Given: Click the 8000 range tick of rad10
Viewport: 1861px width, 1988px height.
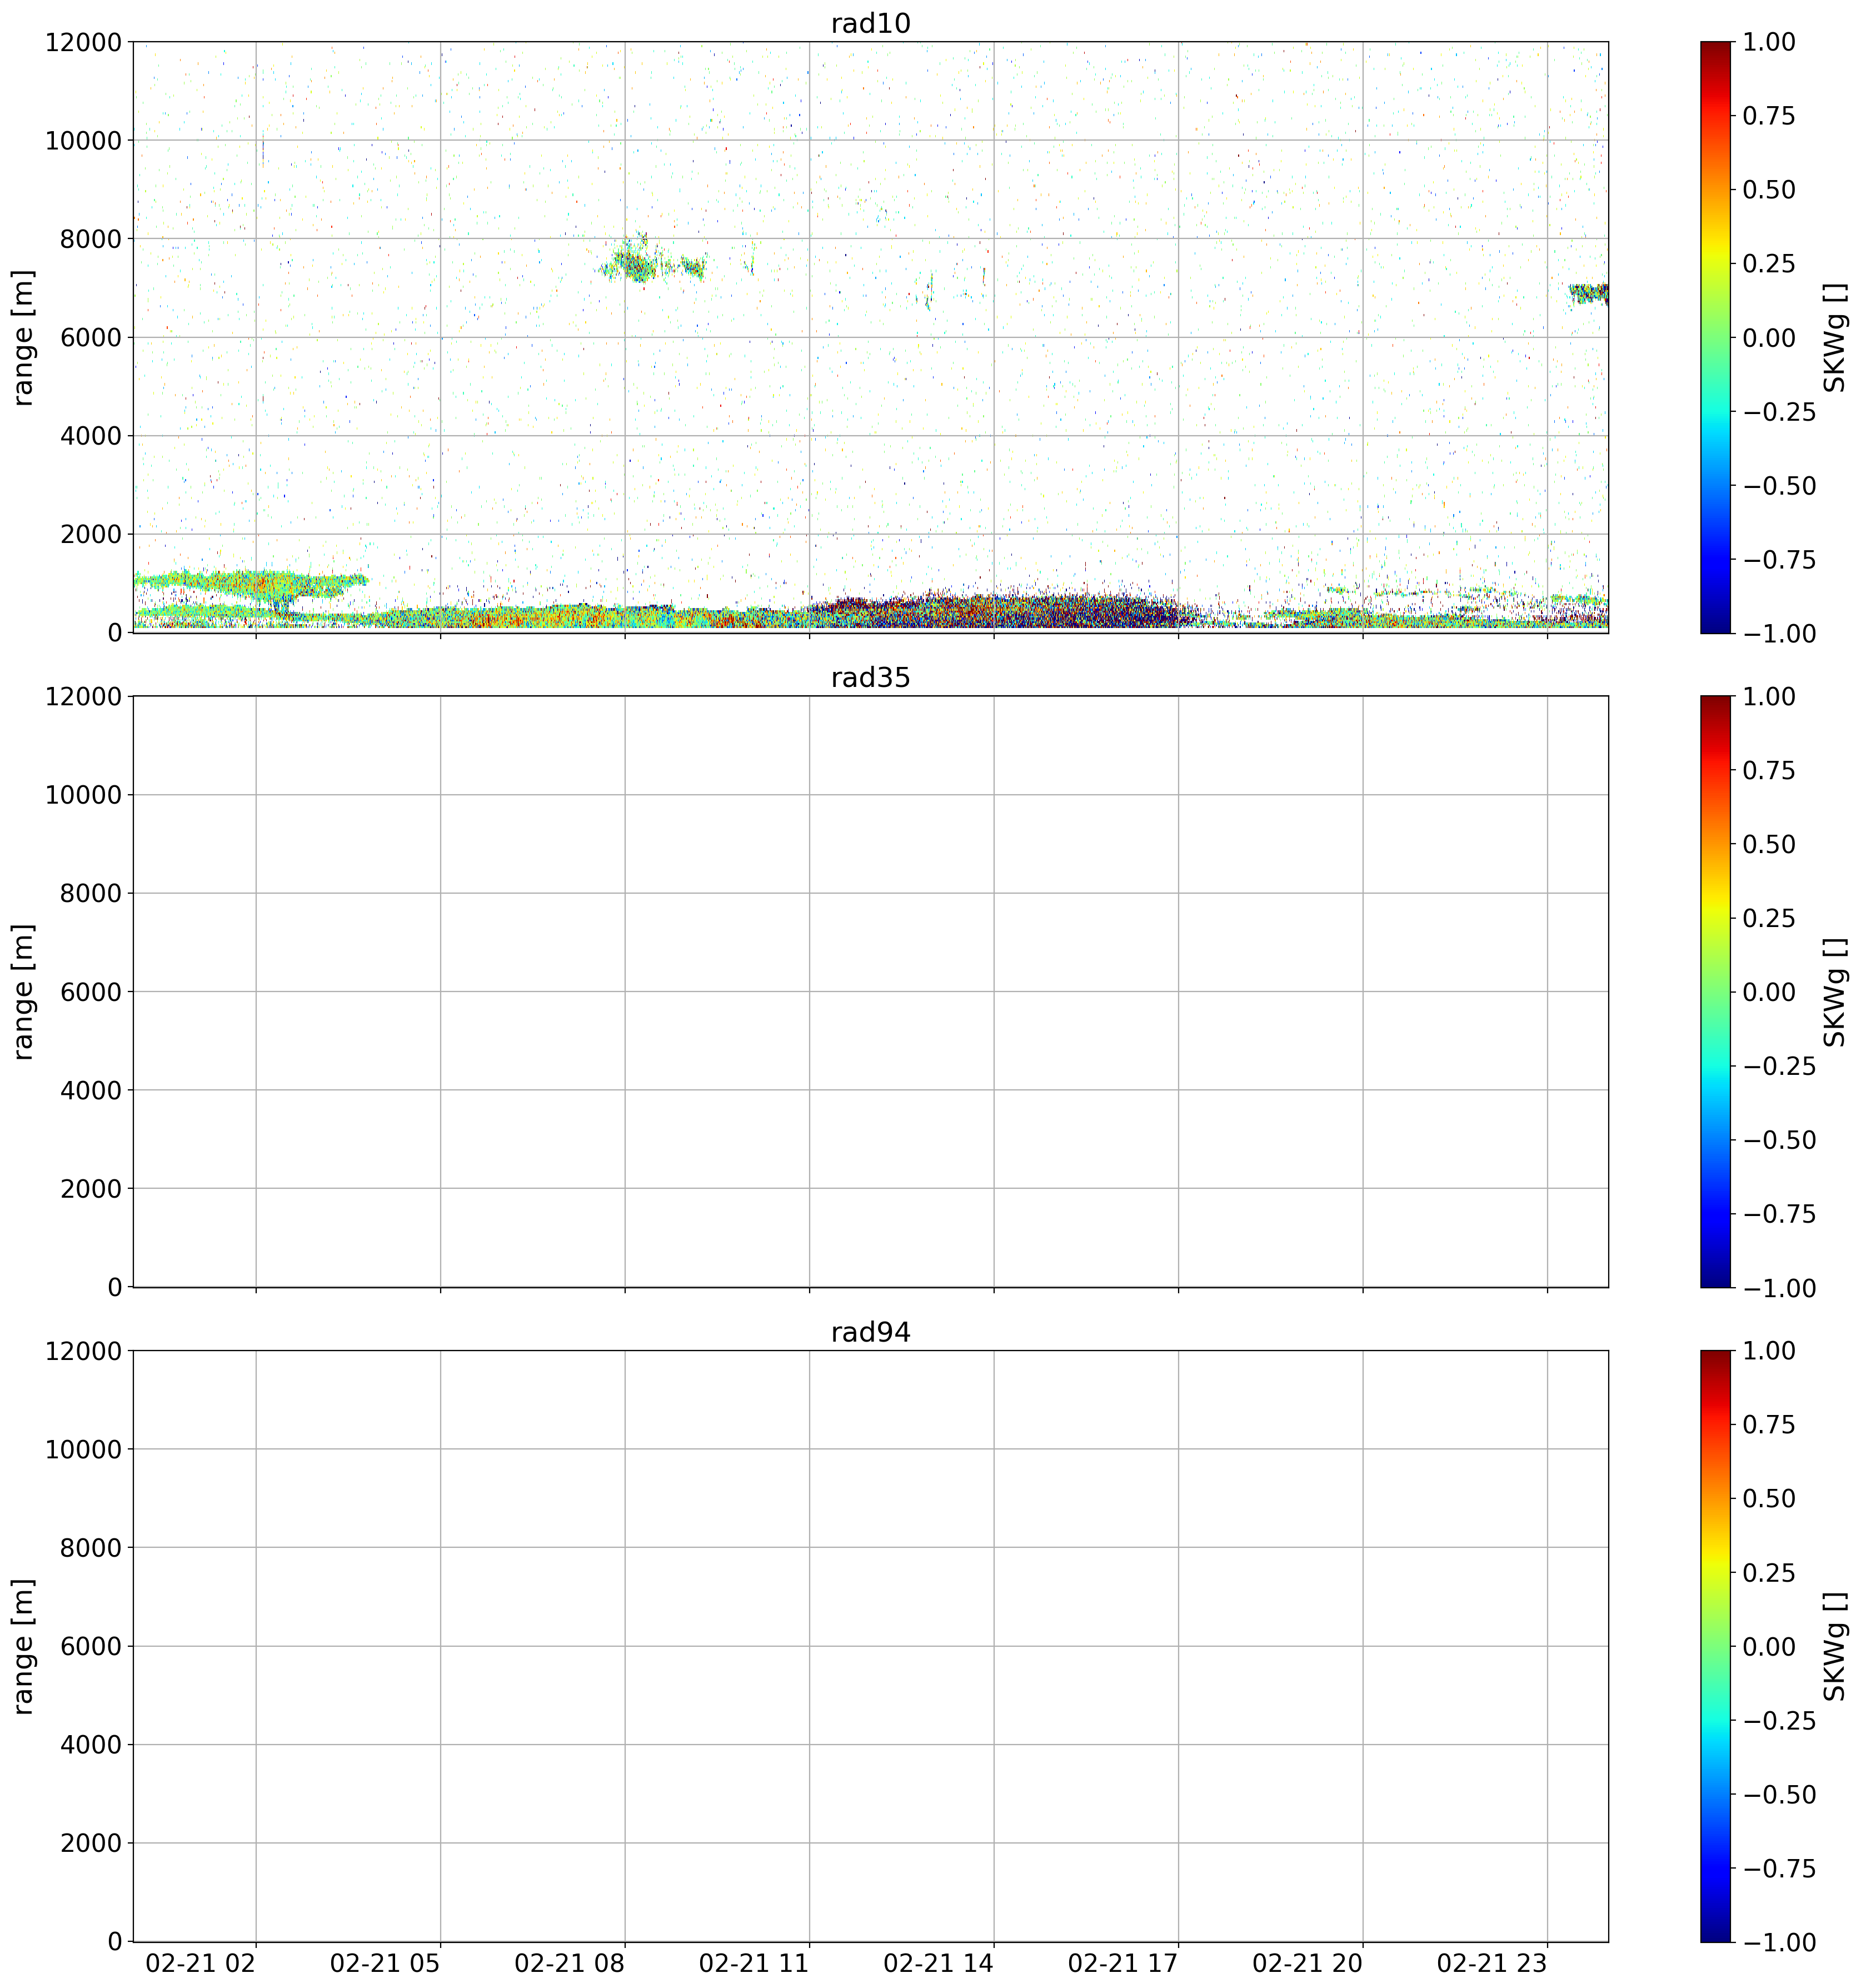Looking at the screenshot, I should coord(91,239).
